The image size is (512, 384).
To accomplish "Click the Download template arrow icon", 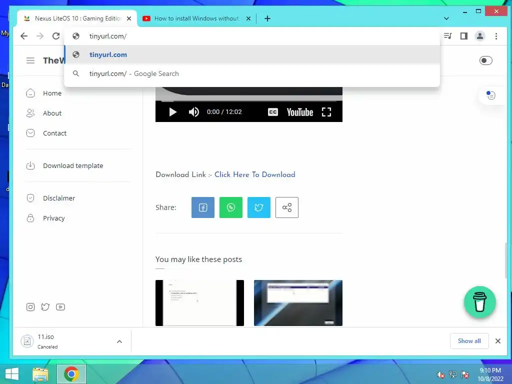I will pyautogui.click(x=30, y=166).
